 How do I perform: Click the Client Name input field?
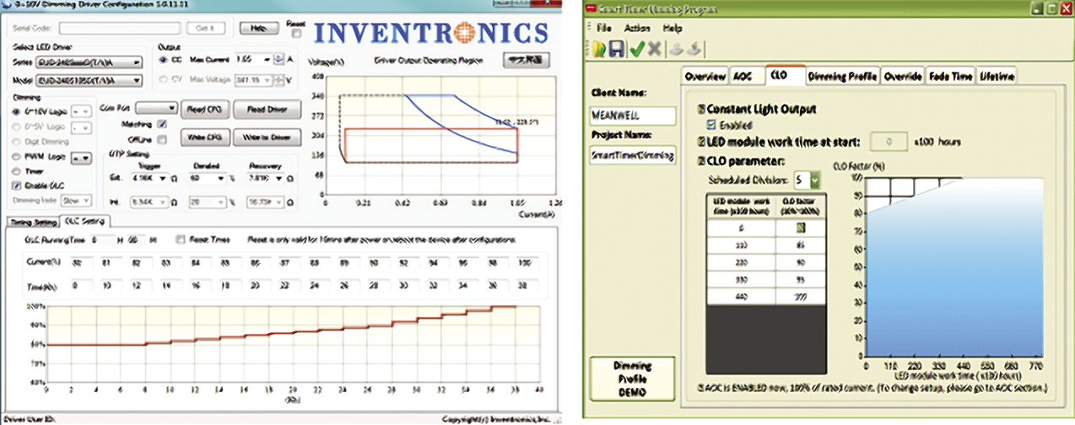633,115
